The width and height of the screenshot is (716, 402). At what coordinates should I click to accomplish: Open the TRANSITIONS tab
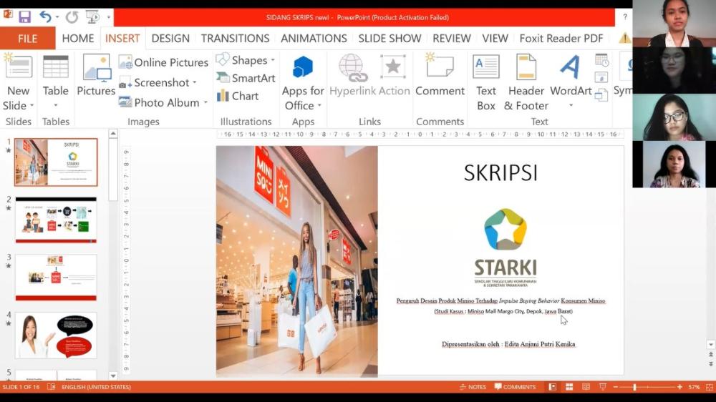pos(235,39)
